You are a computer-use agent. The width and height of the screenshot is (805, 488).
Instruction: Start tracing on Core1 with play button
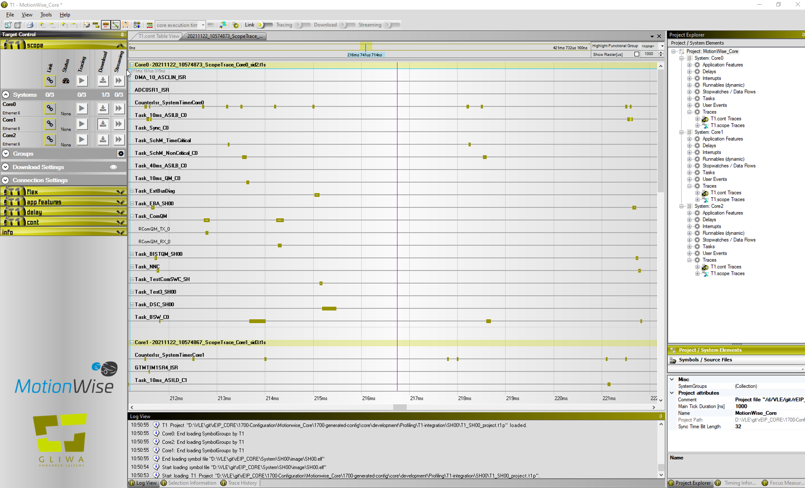(82, 124)
